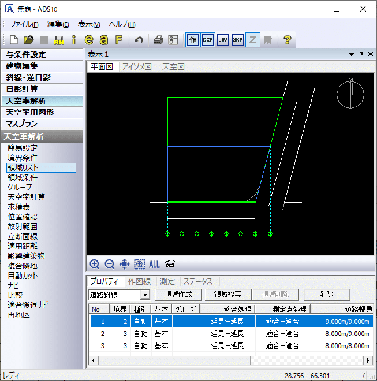Select row with 8.000m/9.000m road width
This screenshot has height=381, width=377.
pyautogui.click(x=231, y=334)
